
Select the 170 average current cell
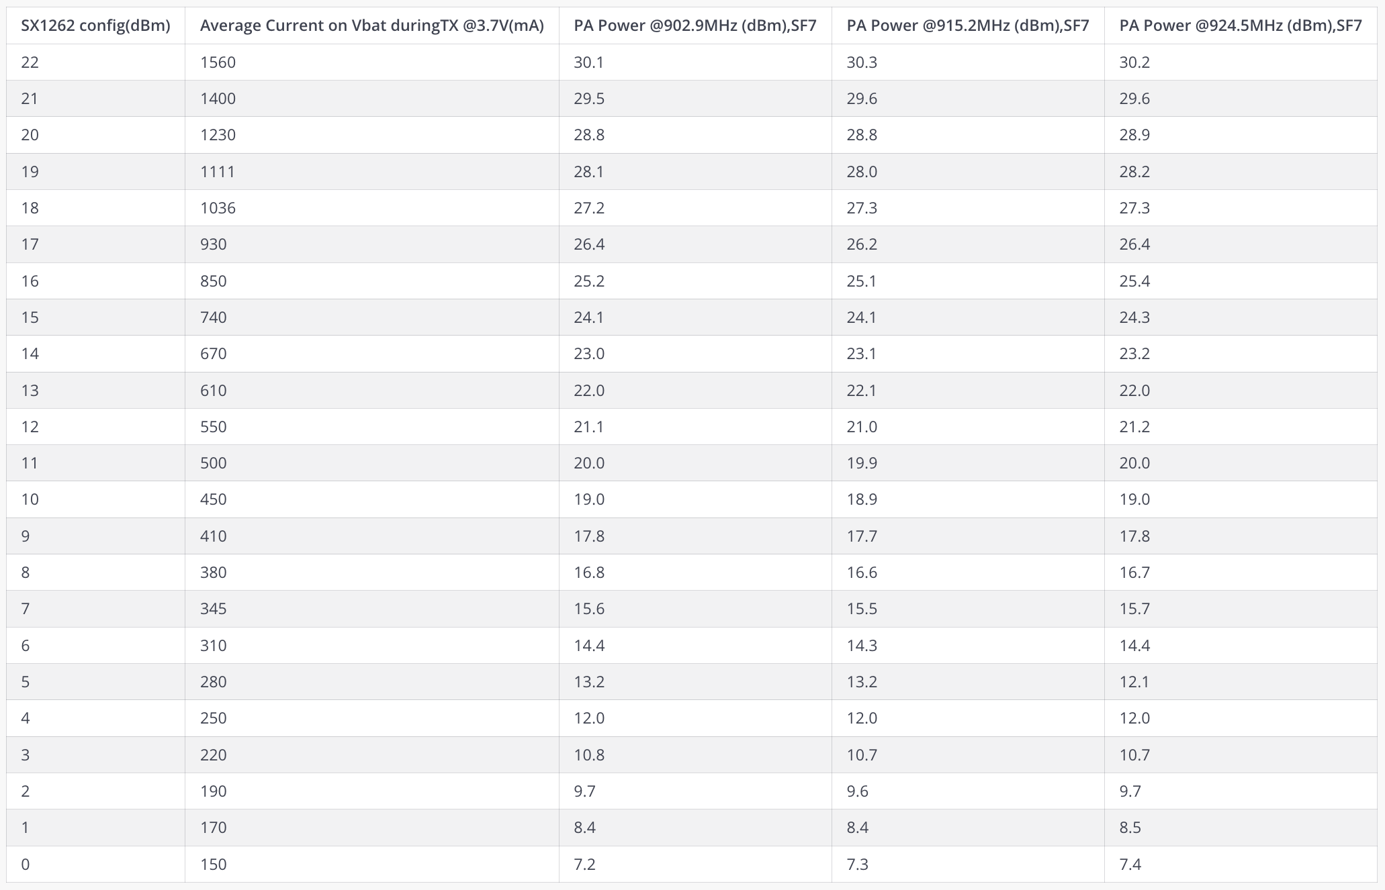click(213, 828)
